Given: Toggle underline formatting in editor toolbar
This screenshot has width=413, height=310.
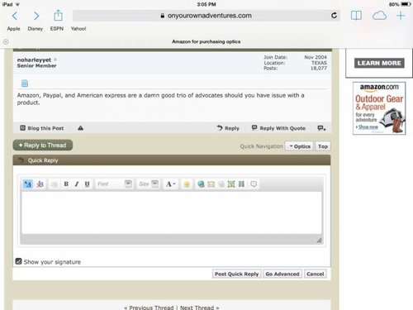Looking at the screenshot, I should [x=88, y=184].
